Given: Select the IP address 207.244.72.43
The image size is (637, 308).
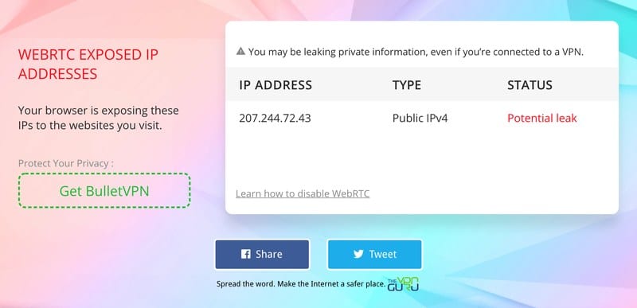Looking at the screenshot, I should pyautogui.click(x=275, y=118).
